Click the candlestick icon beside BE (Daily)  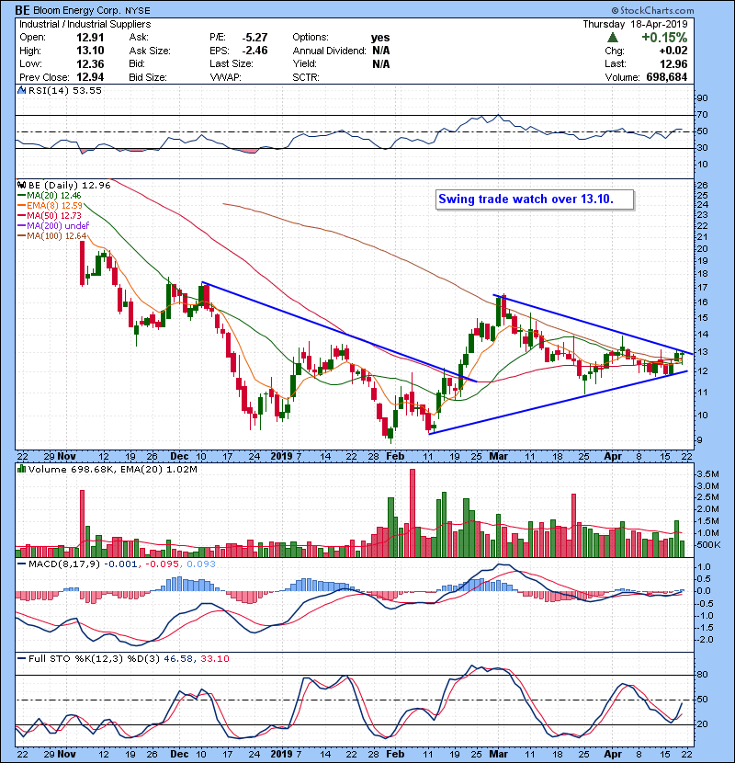pos(21,185)
